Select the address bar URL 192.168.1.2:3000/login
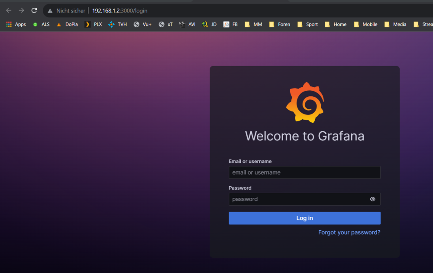Viewport: 433px width, 273px height. (x=120, y=11)
